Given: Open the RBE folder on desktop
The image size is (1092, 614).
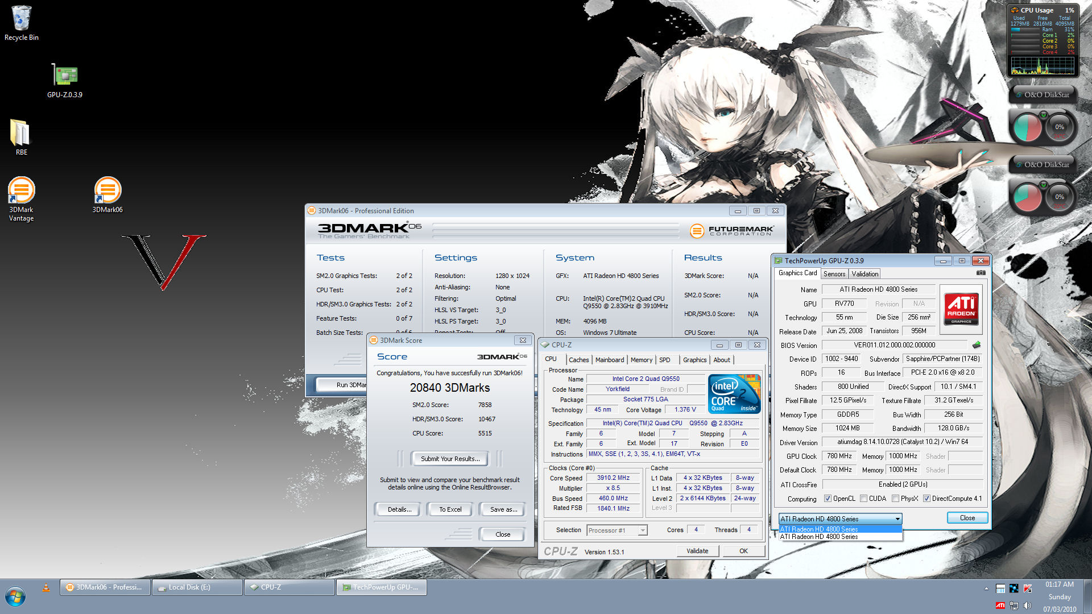Looking at the screenshot, I should tap(21, 138).
